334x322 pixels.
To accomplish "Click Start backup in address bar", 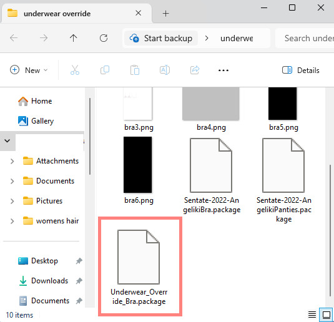I will [x=161, y=38].
